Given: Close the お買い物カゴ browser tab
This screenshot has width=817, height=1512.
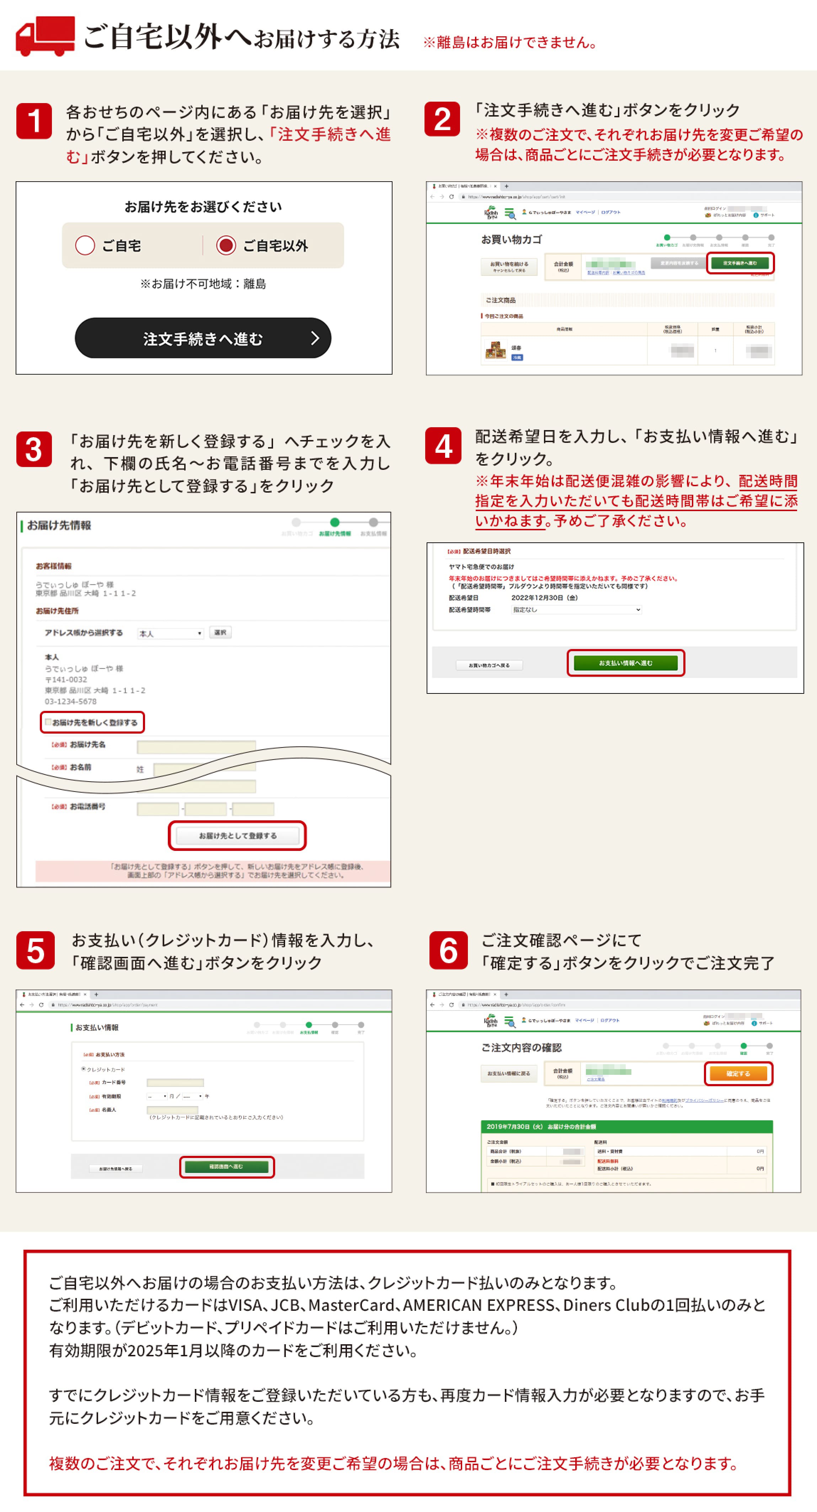Looking at the screenshot, I should coord(495,186).
